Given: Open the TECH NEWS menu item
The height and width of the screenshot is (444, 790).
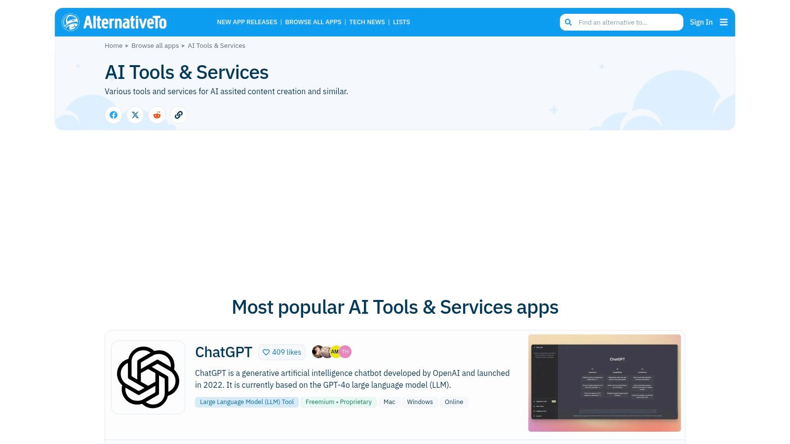Looking at the screenshot, I should coord(367,22).
